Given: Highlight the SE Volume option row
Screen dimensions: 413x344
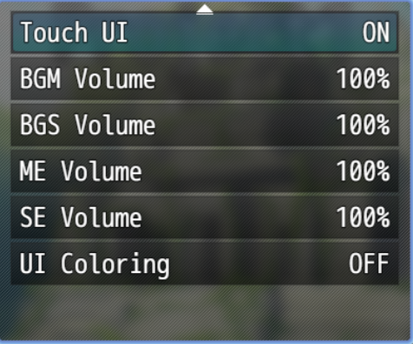Looking at the screenshot, I should pyautogui.click(x=205, y=217).
